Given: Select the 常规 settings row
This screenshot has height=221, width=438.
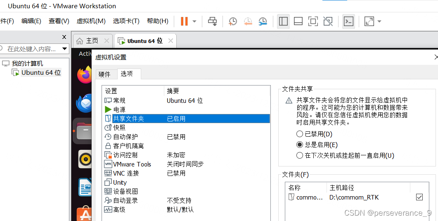Looking at the screenshot, I should [186, 100].
